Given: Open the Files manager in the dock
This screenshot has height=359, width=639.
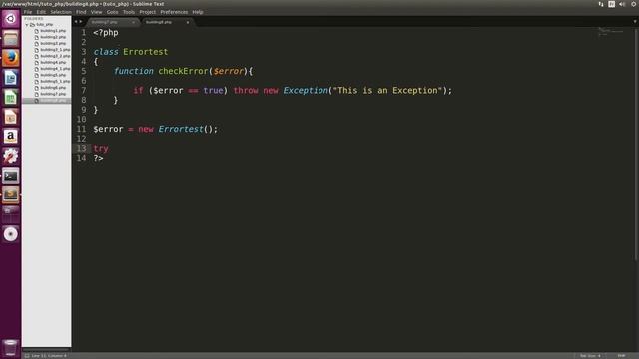Looking at the screenshot, I should pyautogui.click(x=11, y=39).
